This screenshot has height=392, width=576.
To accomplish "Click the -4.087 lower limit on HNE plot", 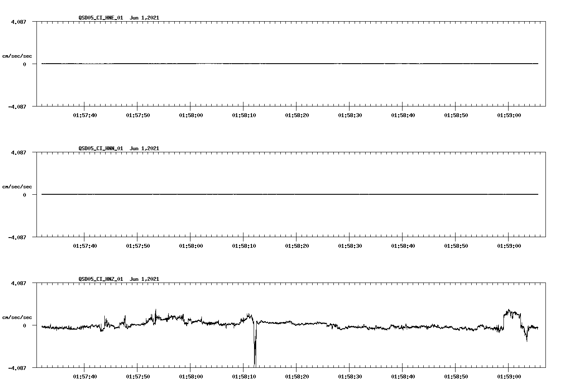I will (x=17, y=107).
